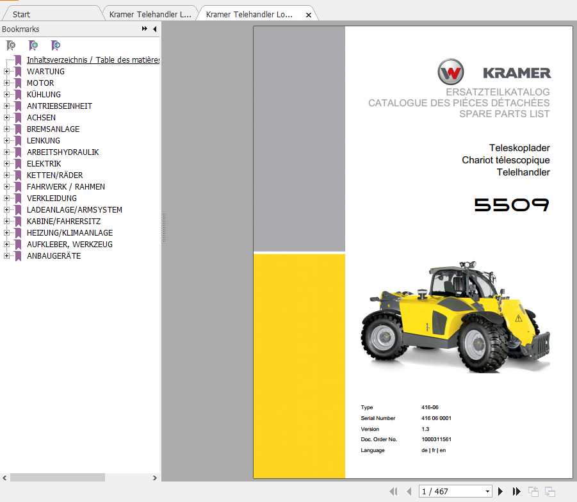This screenshot has width=577, height=502.
Task: Click the previous view icon in bottom bar
Action: (533, 491)
